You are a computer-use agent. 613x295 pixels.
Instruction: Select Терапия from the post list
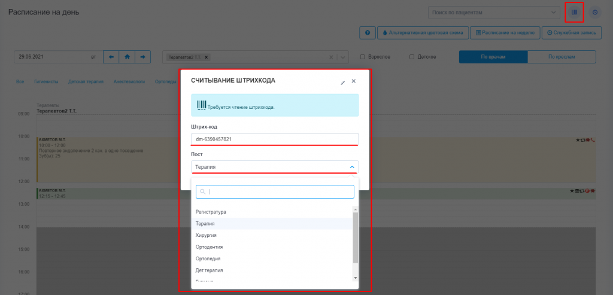pos(272,224)
